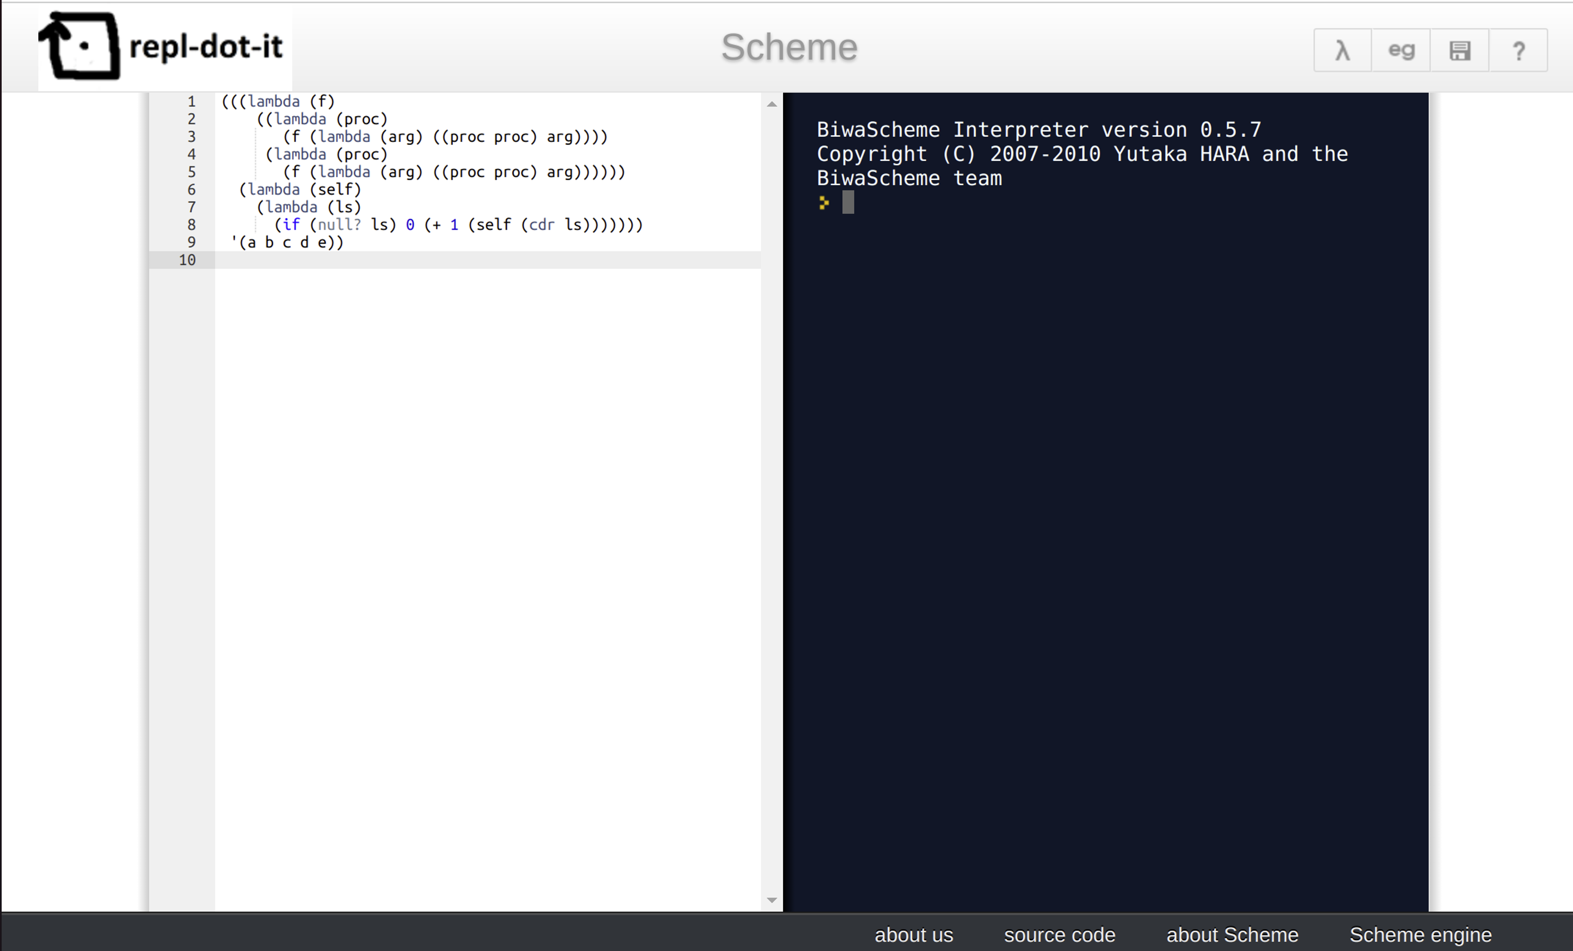
Task: Focus the console prompt cursor
Action: (x=848, y=202)
